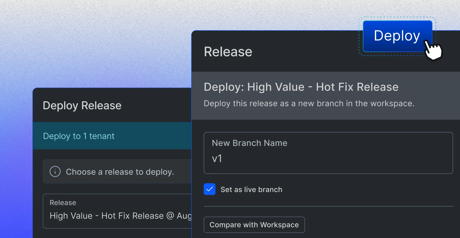This screenshot has width=460, height=238.
Task: Click the Release panel heading
Action: tap(228, 52)
